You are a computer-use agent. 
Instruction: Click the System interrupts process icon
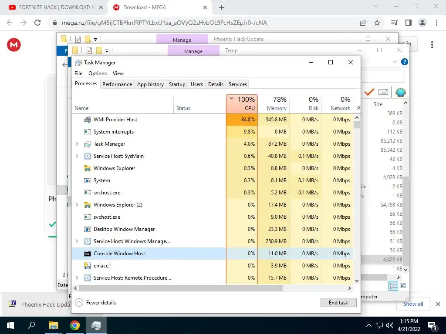pyautogui.click(x=87, y=132)
